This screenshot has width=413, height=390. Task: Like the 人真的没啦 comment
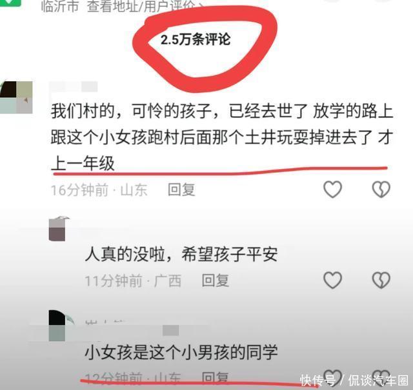332,280
